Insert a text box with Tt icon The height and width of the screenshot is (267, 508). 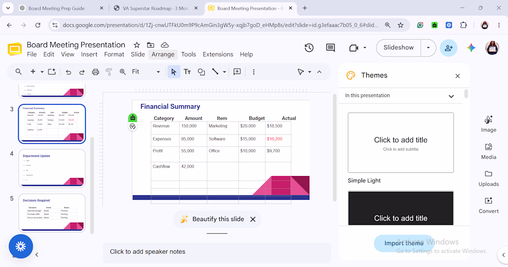point(187,72)
